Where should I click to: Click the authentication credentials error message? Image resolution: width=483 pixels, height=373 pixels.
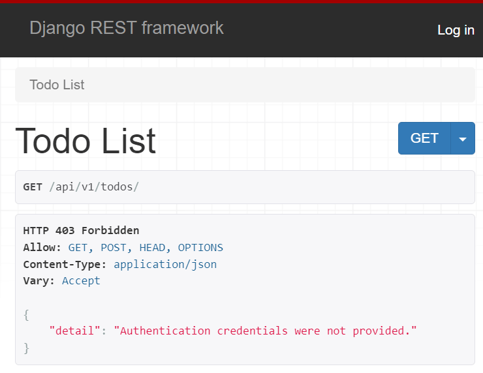265,331
